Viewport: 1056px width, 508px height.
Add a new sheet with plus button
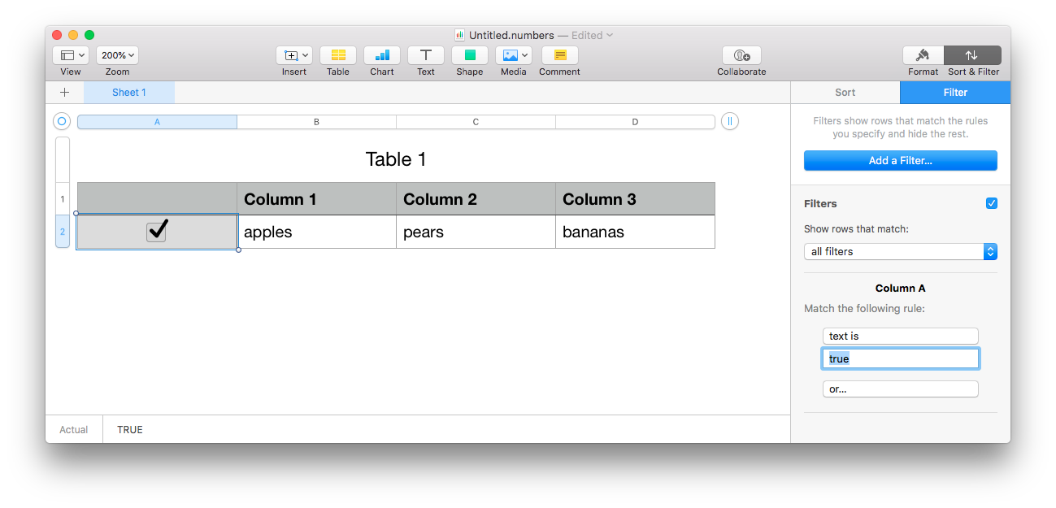[65, 93]
